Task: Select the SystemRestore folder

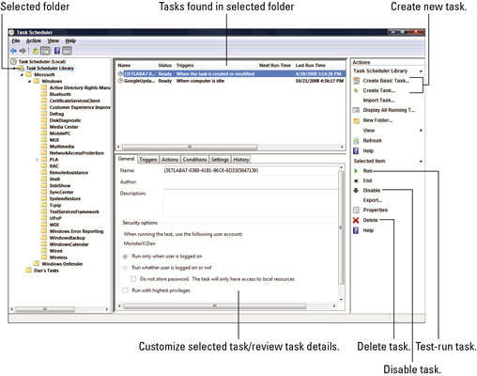Action: (x=65, y=198)
